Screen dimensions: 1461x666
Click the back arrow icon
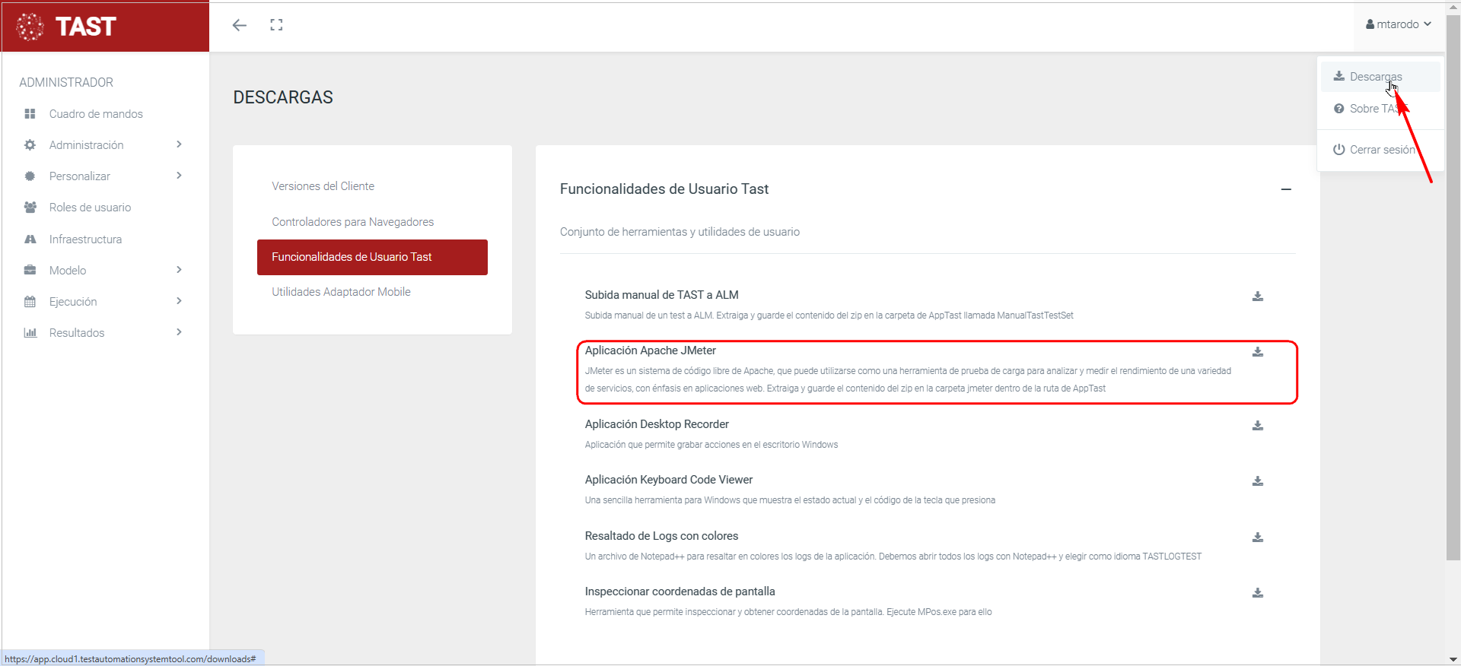coord(240,25)
